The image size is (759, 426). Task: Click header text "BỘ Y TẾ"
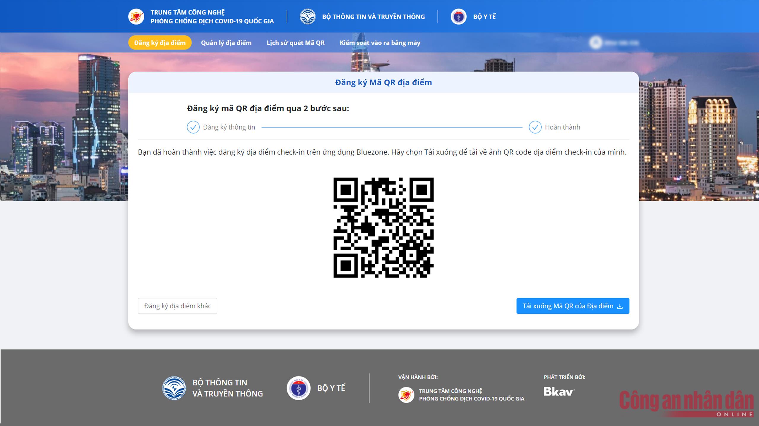(x=484, y=17)
